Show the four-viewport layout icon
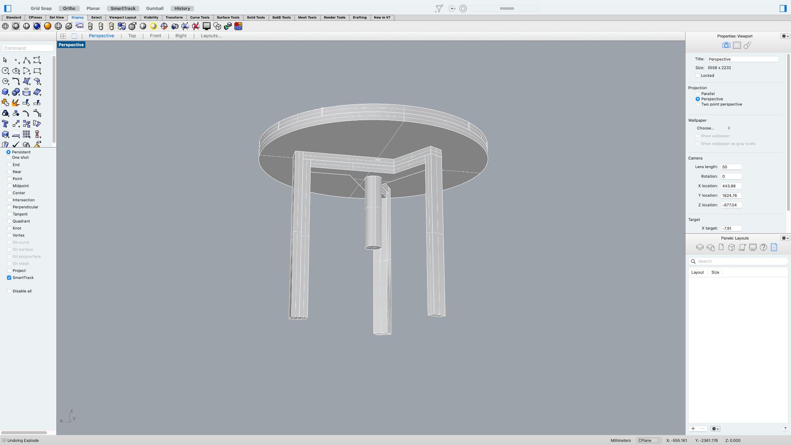The width and height of the screenshot is (791, 445). [x=63, y=36]
